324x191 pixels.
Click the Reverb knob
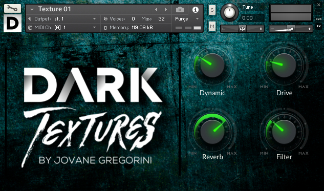[x=212, y=132]
